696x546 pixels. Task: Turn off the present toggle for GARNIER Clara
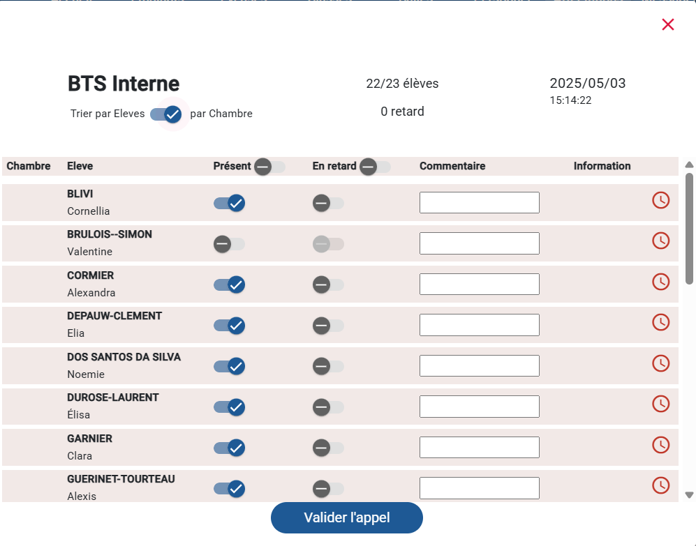229,448
